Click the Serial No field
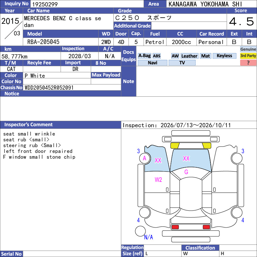This screenshot has height=257, width=257. coord(72,254)
